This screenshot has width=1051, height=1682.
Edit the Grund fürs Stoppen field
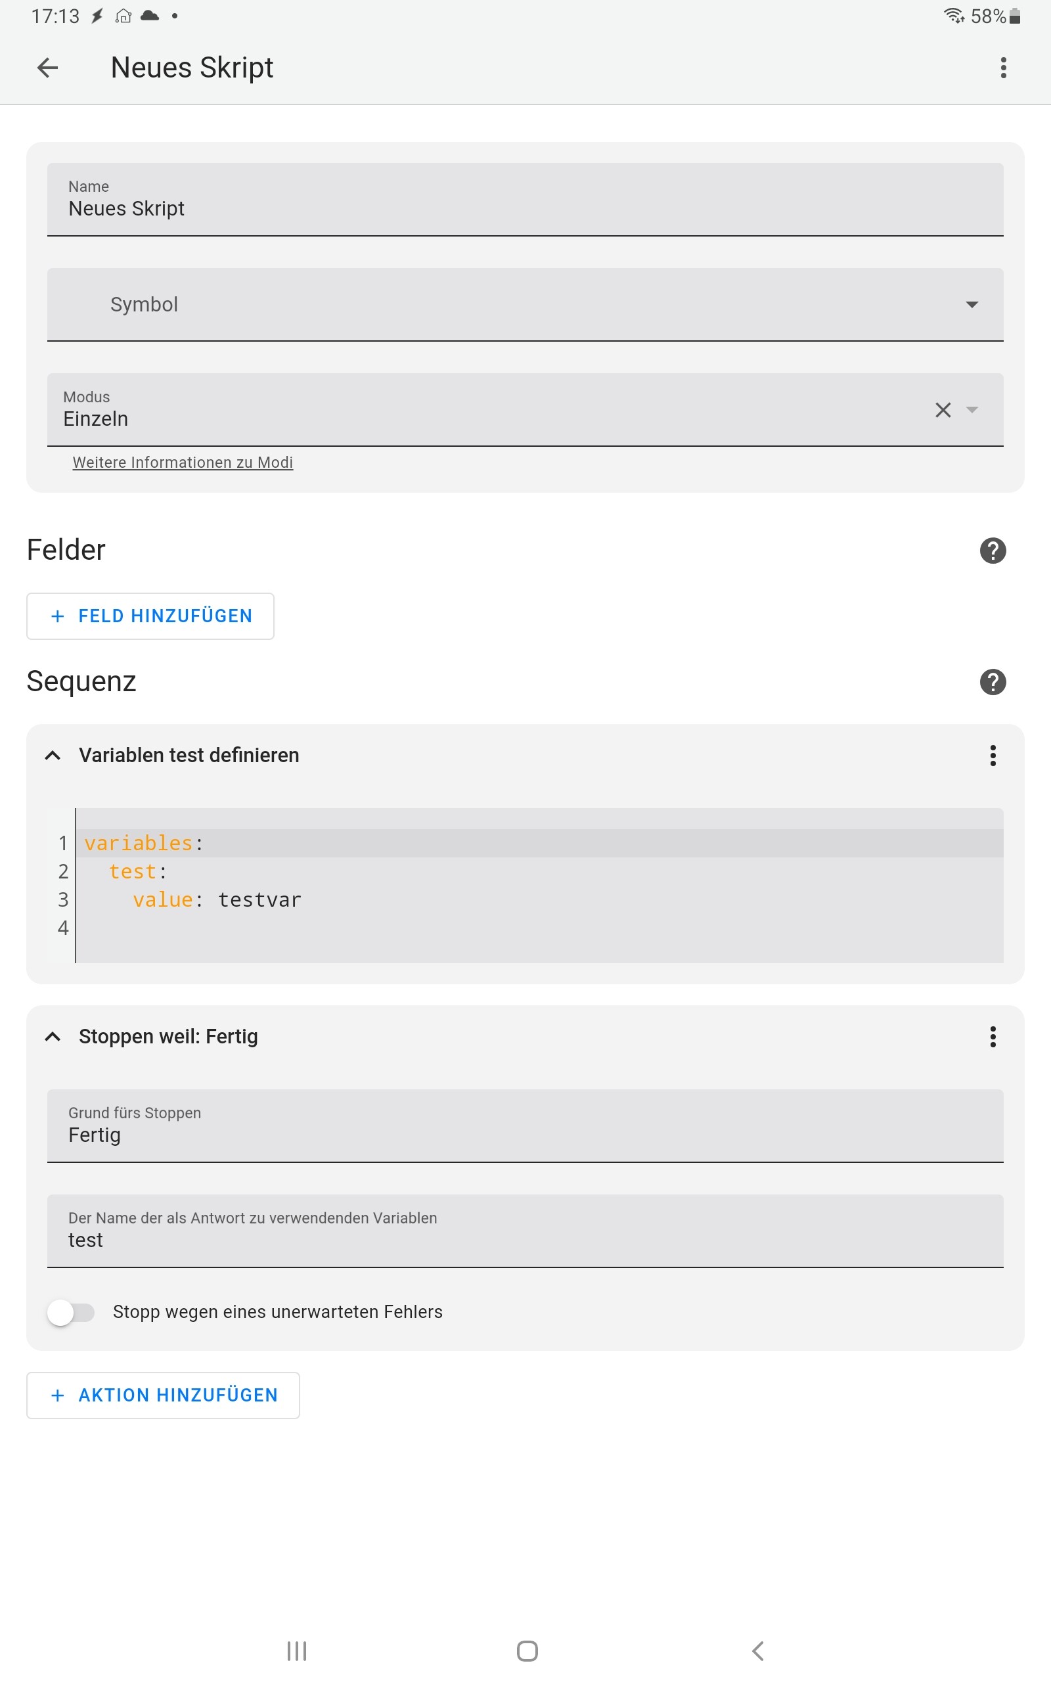[525, 1126]
